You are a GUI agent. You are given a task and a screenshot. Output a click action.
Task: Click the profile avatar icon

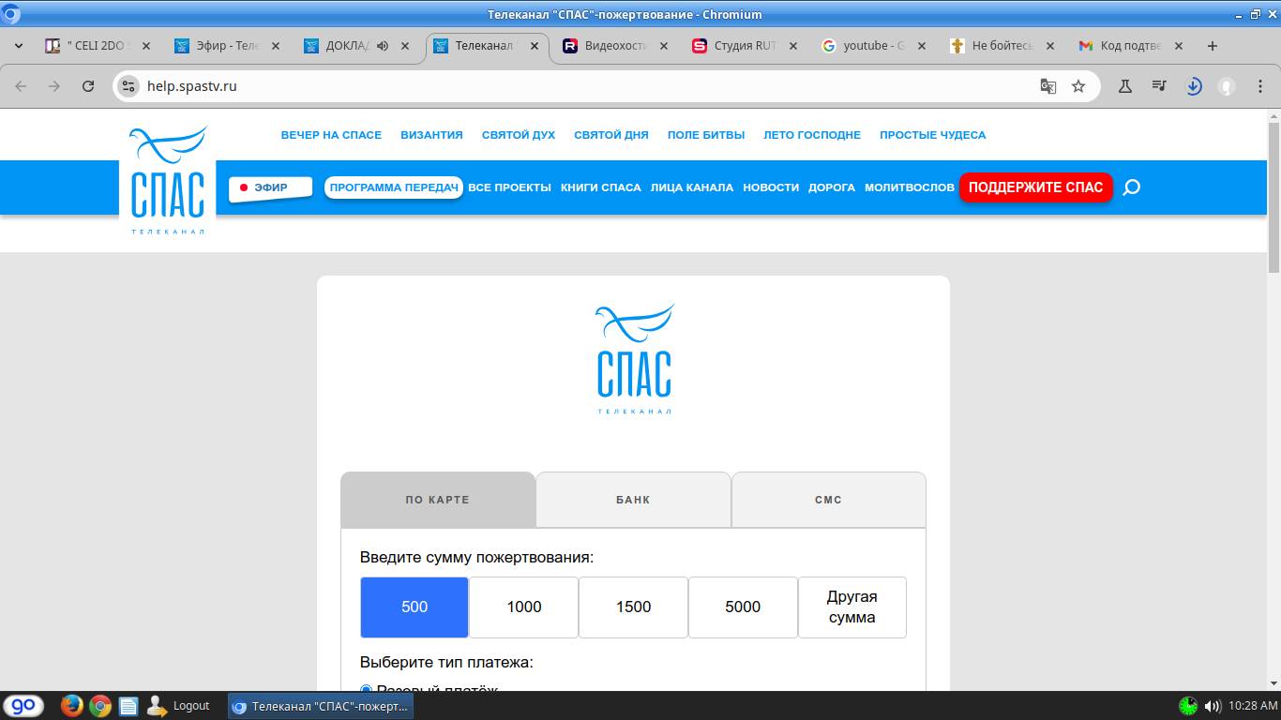coord(1226,86)
